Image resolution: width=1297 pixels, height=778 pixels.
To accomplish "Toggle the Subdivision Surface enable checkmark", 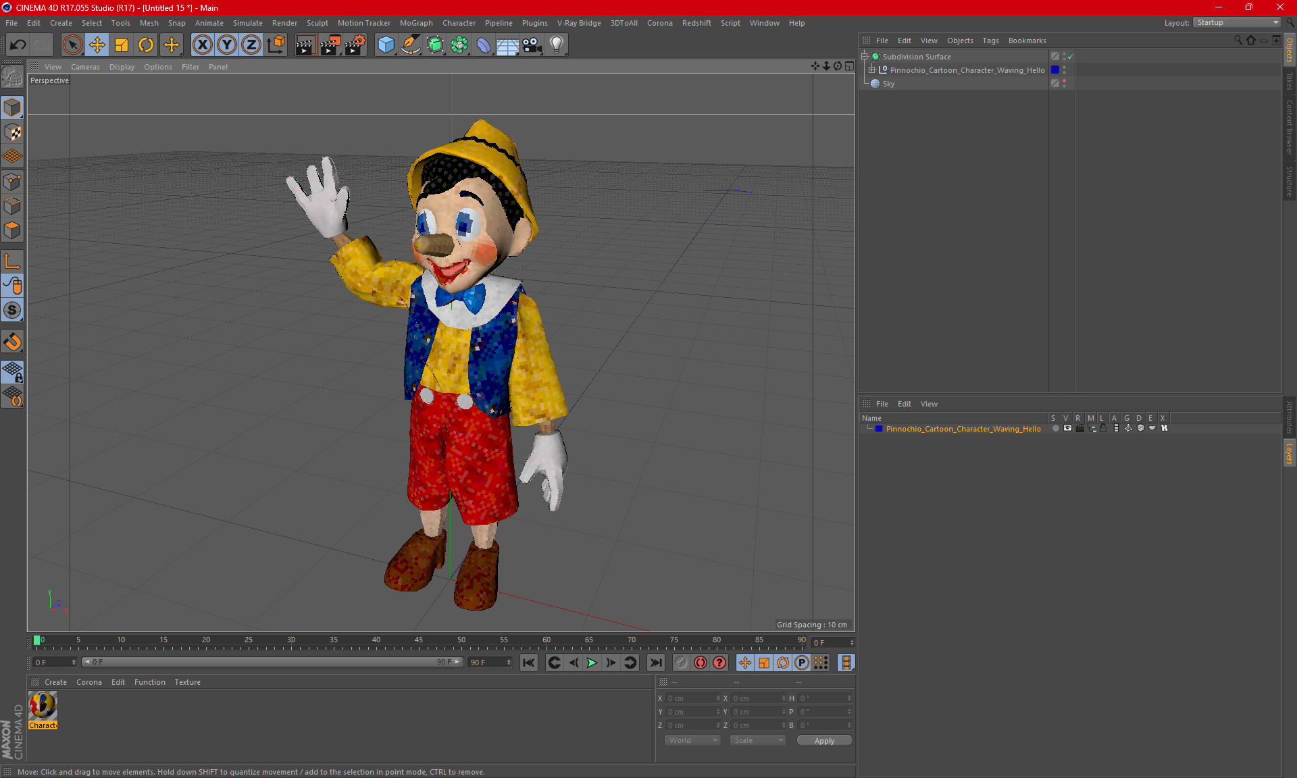I will [x=1070, y=57].
